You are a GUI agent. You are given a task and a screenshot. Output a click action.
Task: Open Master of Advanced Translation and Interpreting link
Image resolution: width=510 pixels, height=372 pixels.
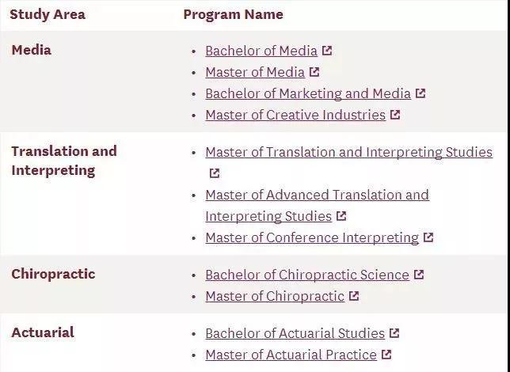(x=317, y=206)
